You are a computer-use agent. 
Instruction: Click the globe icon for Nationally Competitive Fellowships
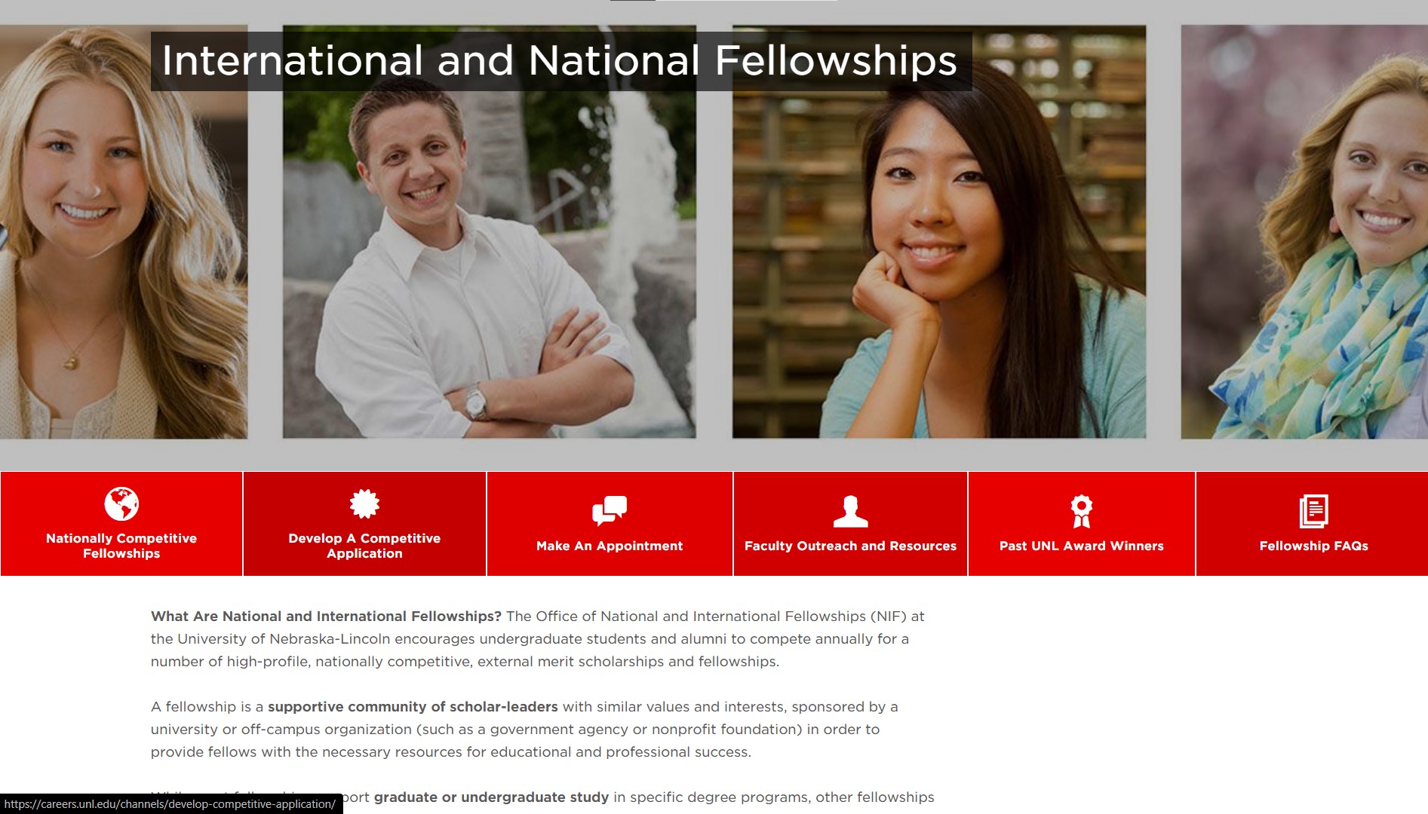coord(121,503)
